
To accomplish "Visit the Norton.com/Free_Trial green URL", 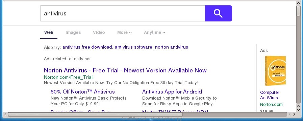I will 68,77.
